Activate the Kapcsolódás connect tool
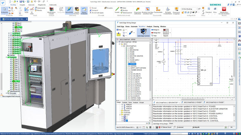This screenshot has height=135, width=241. (69, 10)
